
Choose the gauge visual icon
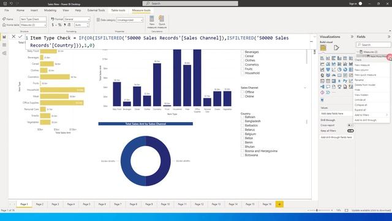pos(334,75)
